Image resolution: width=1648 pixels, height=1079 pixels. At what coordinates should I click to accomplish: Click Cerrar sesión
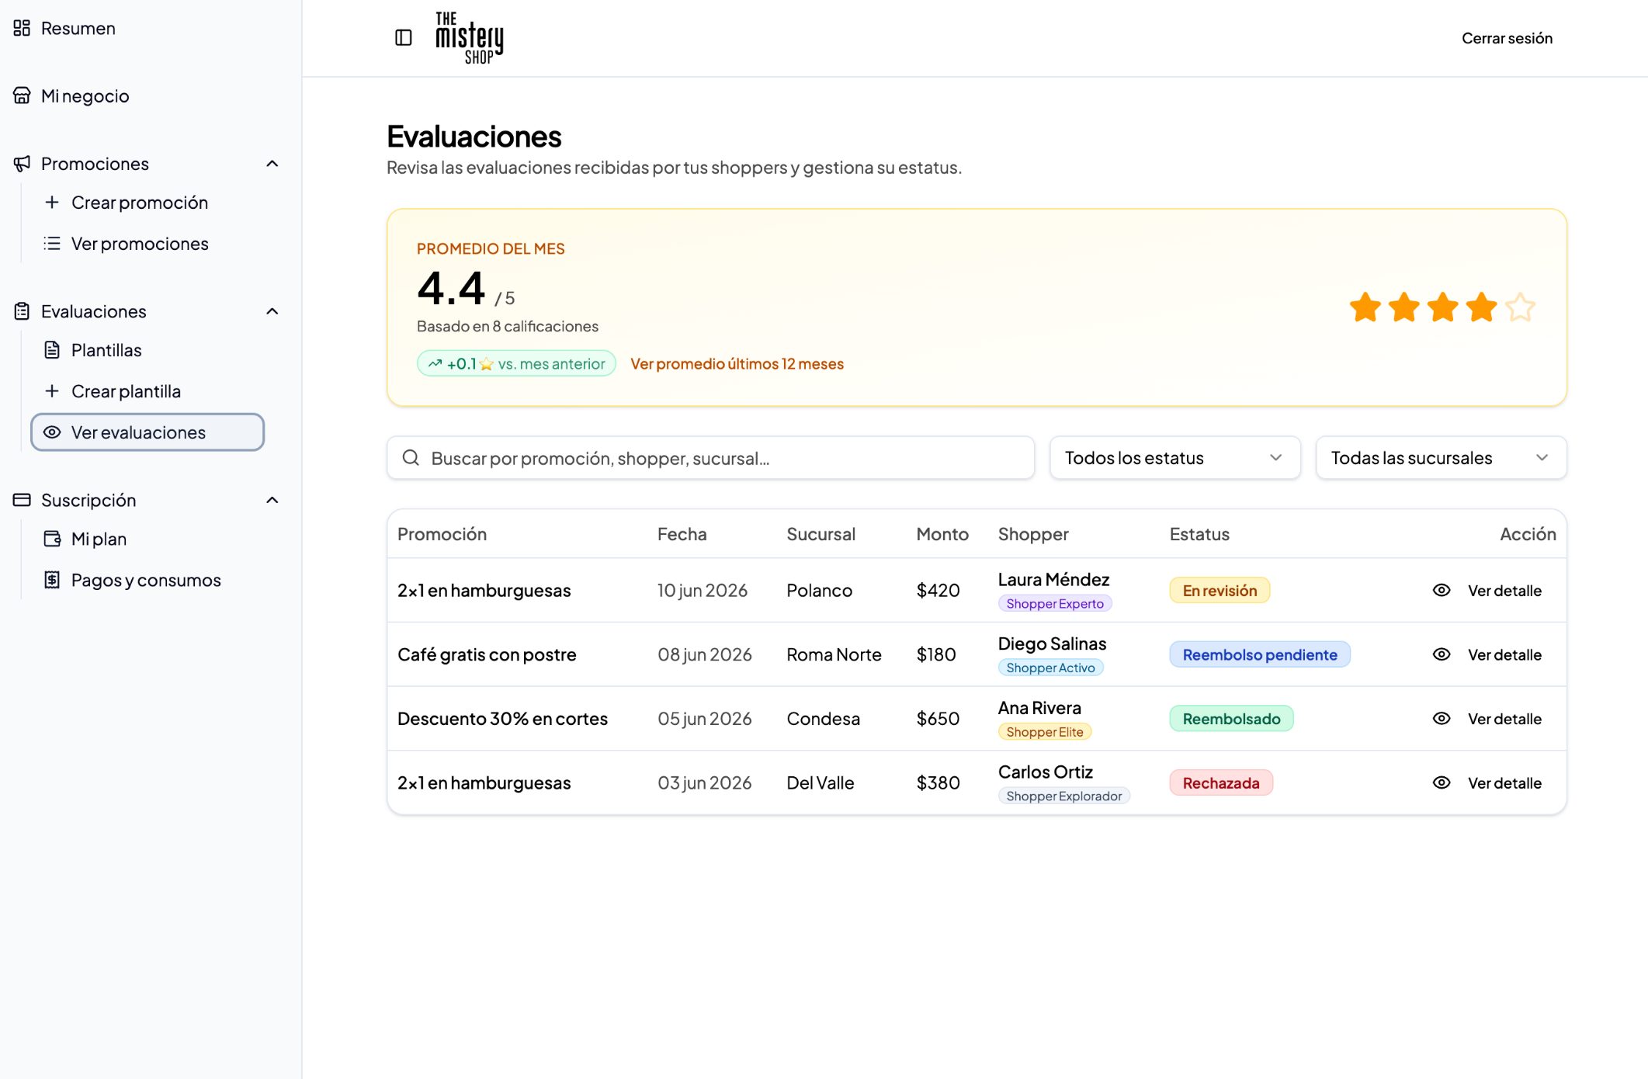click(x=1507, y=37)
